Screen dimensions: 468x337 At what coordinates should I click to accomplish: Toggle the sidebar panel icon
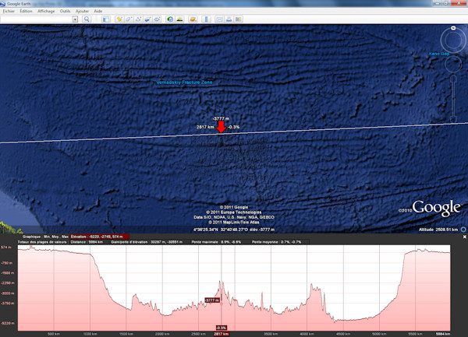pyautogui.click(x=105, y=19)
